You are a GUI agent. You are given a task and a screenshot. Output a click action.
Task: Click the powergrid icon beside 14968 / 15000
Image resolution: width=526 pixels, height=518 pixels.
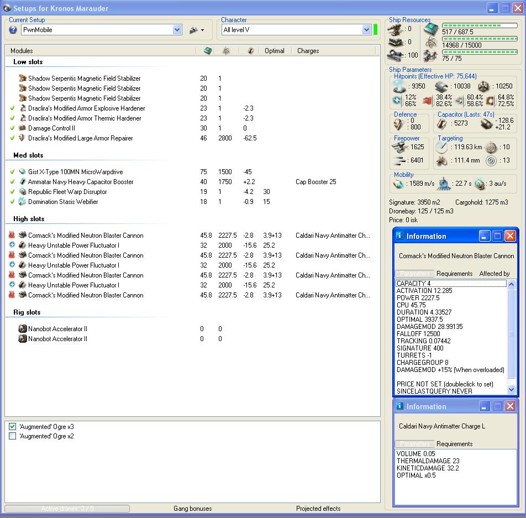coord(431,43)
